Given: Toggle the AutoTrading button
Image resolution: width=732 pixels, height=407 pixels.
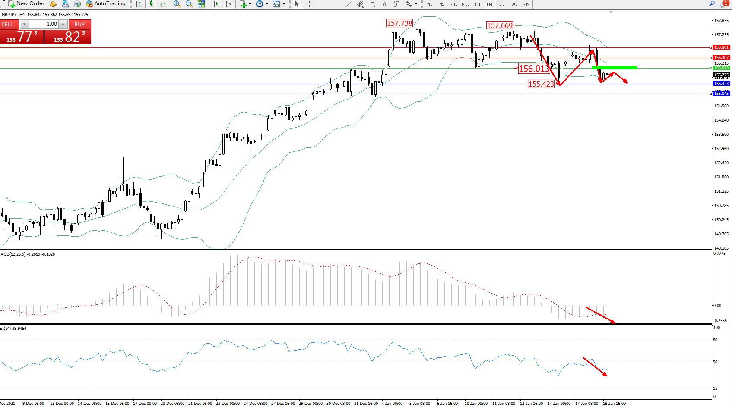Looking at the screenshot, I should point(106,4).
